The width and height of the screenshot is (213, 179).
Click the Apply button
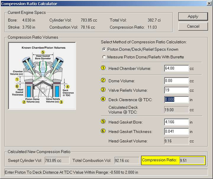coord(193,16)
